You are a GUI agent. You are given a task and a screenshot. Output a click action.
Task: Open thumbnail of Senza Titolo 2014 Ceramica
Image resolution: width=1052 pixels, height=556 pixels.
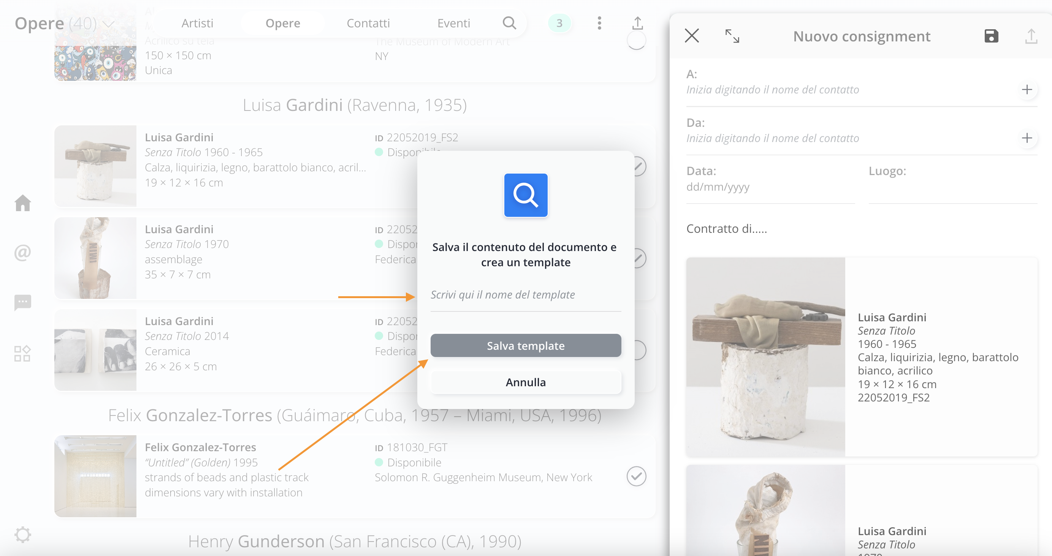tap(95, 349)
